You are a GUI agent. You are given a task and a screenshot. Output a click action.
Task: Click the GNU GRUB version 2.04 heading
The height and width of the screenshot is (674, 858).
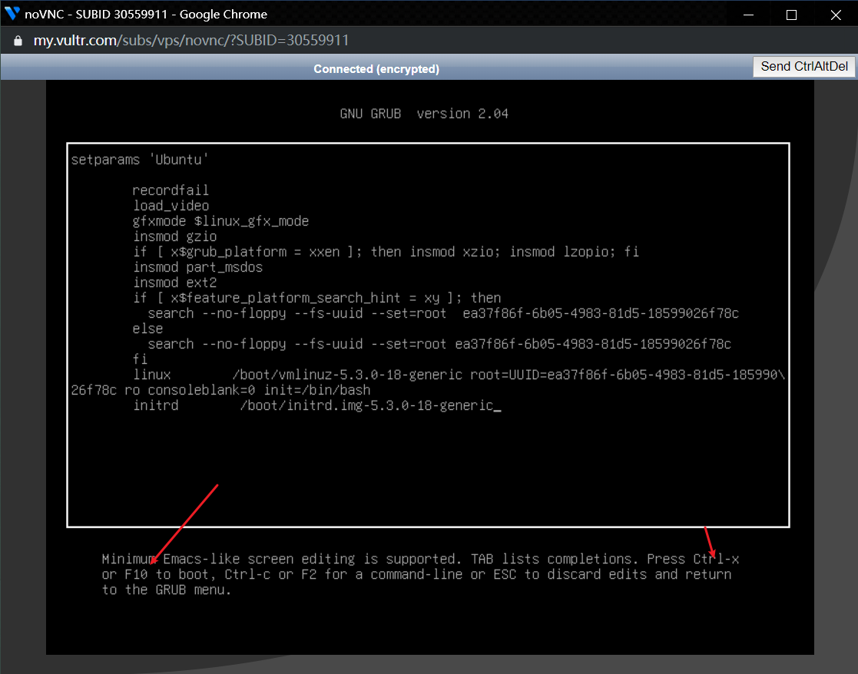coord(424,114)
